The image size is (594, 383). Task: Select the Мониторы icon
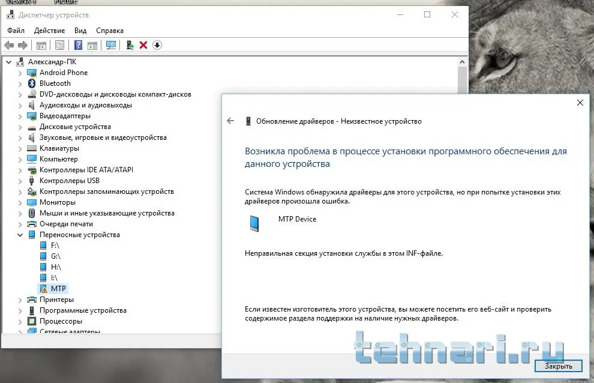(32, 202)
